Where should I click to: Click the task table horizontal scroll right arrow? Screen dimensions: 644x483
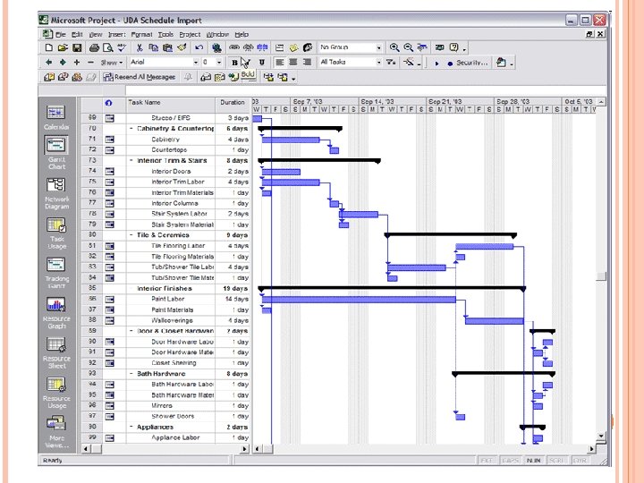point(244,449)
